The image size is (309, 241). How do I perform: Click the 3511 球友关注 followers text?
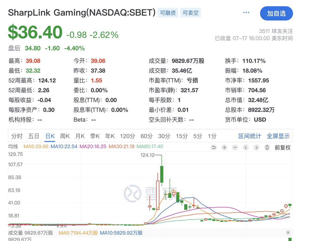276,31
